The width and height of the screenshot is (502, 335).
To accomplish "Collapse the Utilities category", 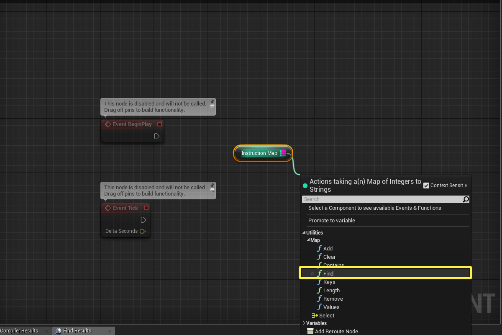I will pyautogui.click(x=304, y=233).
